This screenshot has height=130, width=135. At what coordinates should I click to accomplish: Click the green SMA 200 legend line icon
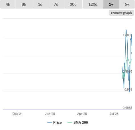point(70,123)
